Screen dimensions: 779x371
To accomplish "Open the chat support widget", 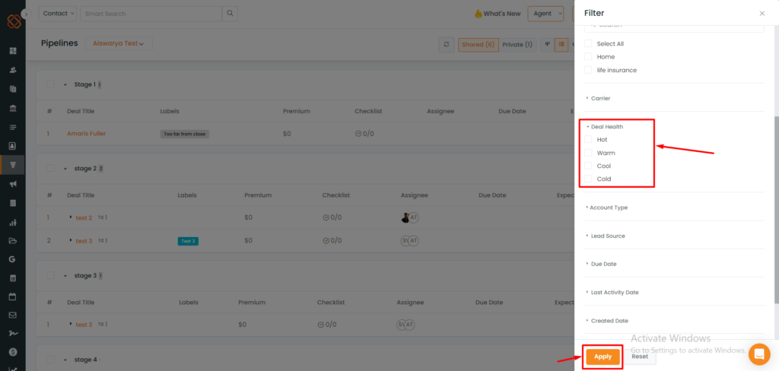I will [759, 354].
